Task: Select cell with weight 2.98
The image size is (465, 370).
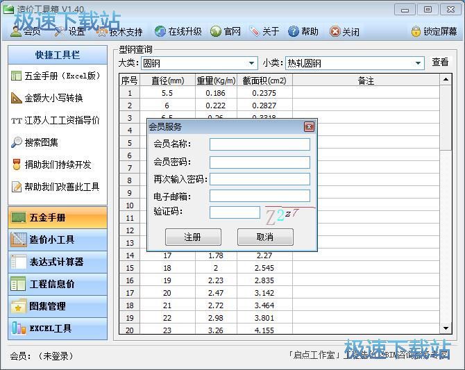Action: point(216,318)
